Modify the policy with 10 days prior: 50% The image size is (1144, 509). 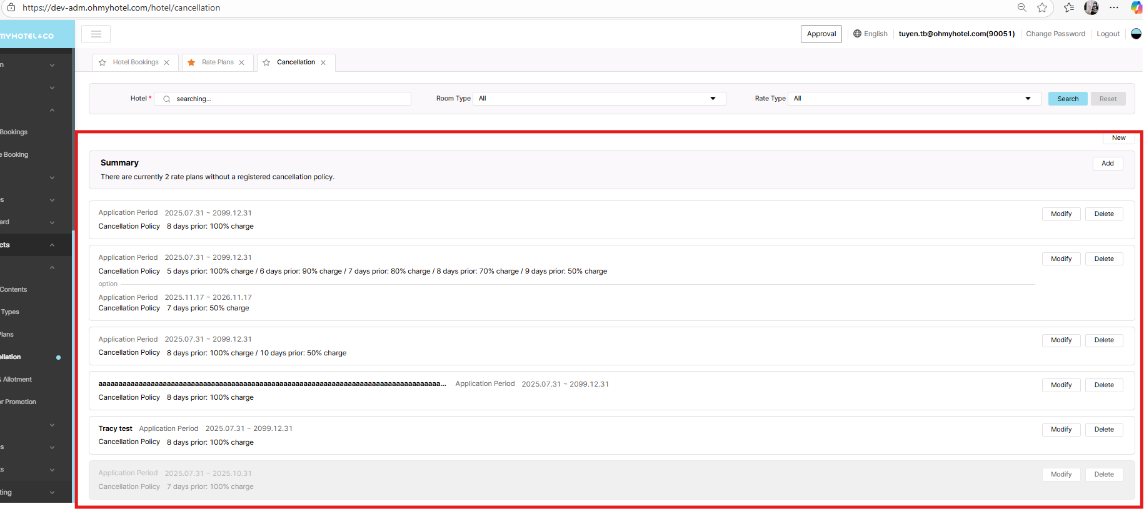1061,340
